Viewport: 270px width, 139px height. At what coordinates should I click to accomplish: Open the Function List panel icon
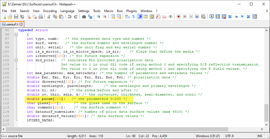point(158,17)
